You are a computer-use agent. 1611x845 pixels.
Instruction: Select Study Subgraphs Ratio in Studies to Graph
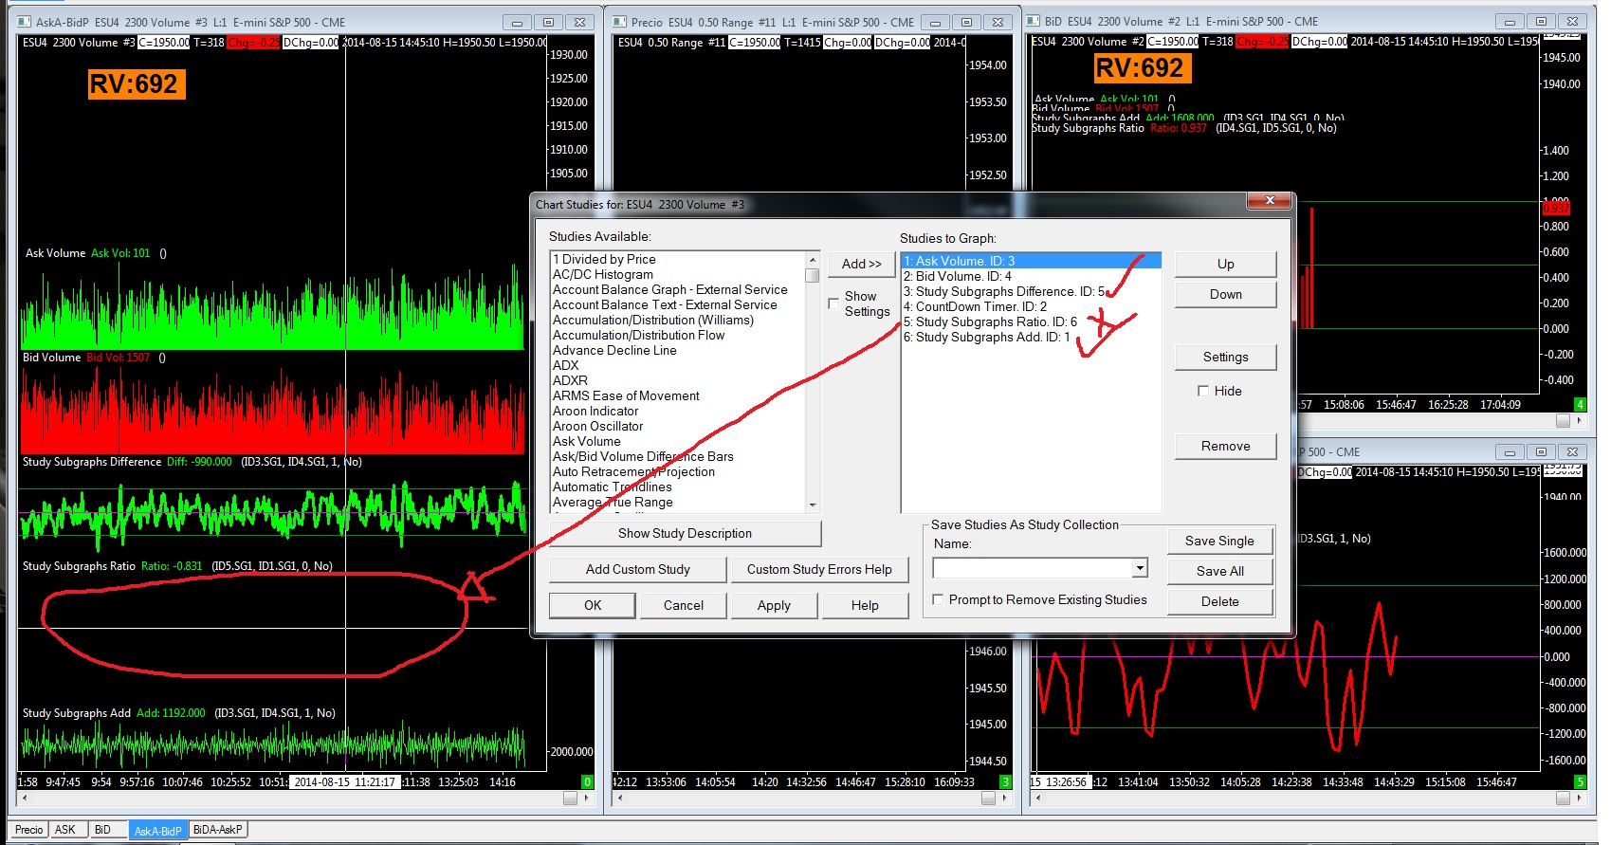990,321
